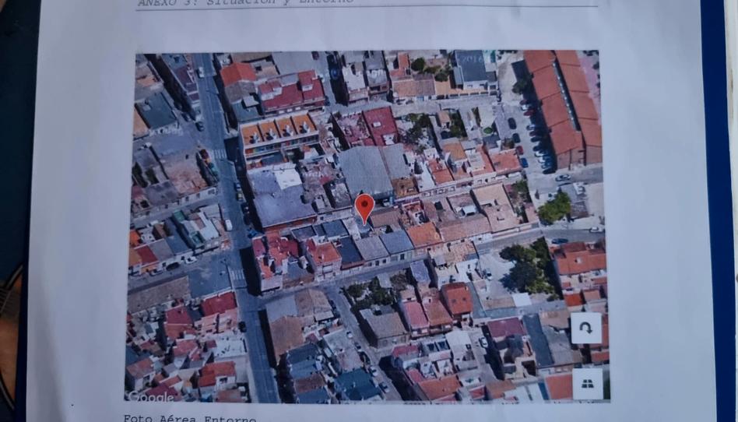Select the large gray roof above the pin
The image size is (738, 422).
(x=366, y=170)
